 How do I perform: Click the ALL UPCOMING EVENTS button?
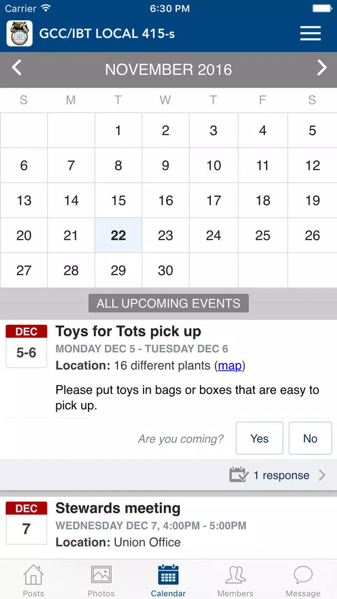(x=169, y=303)
